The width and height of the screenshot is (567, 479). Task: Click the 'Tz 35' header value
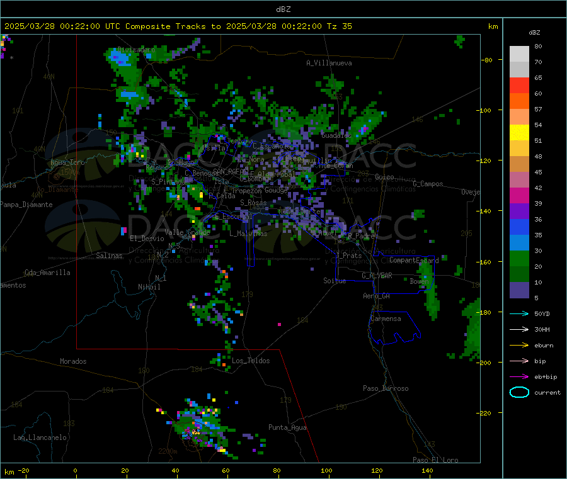coord(339,26)
